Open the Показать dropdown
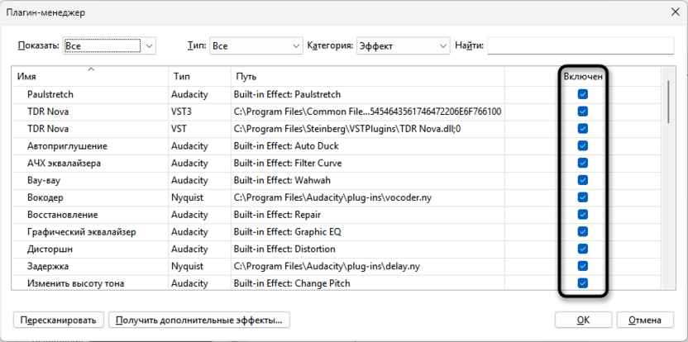The image size is (688, 342). 109,45
